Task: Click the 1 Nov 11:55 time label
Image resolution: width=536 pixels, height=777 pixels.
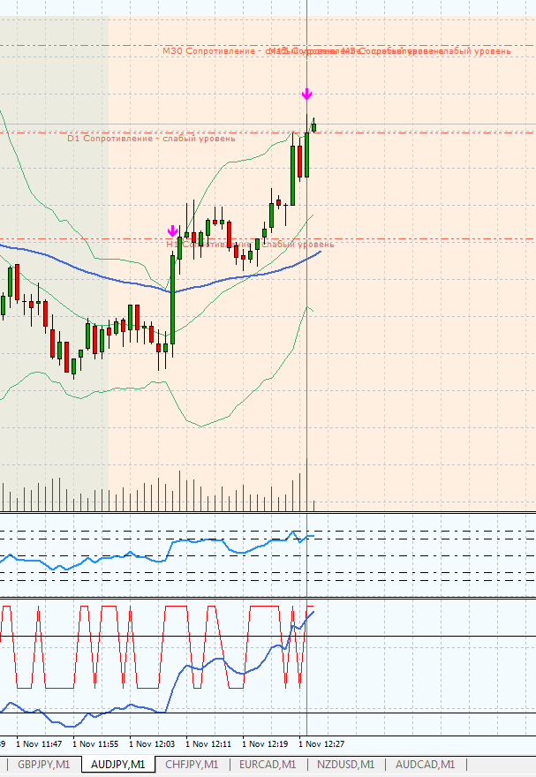Action: click(95, 743)
